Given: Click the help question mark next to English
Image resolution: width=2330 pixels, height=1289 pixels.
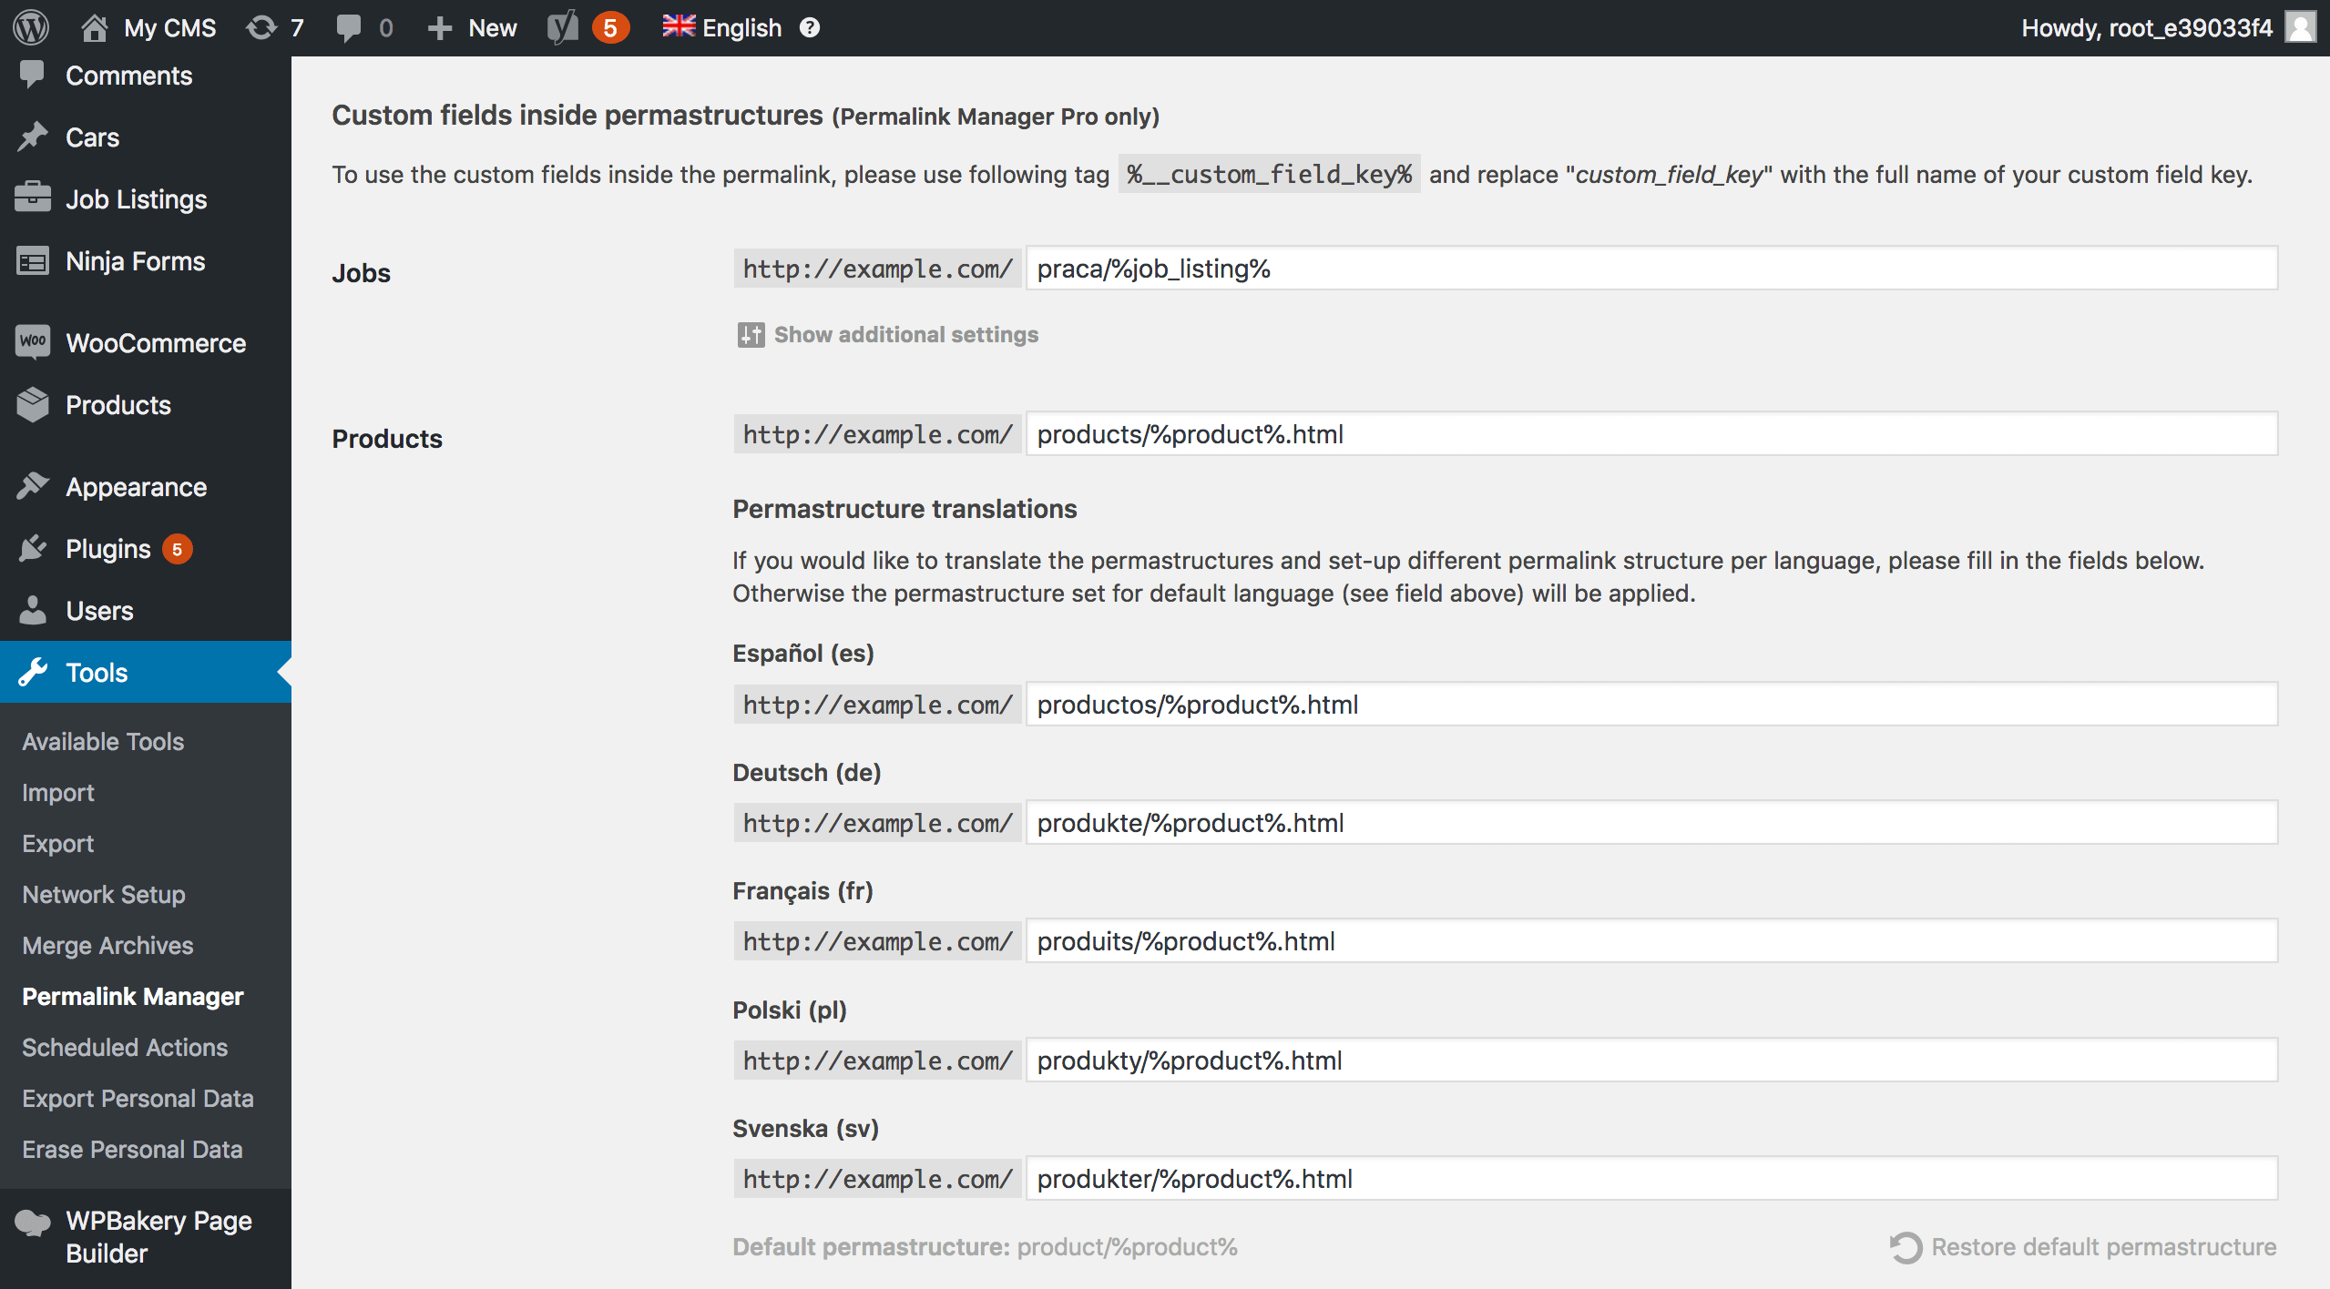Looking at the screenshot, I should click(810, 27).
